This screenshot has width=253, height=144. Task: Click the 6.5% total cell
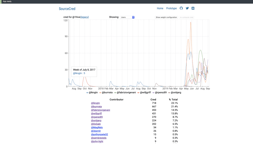(175, 124)
